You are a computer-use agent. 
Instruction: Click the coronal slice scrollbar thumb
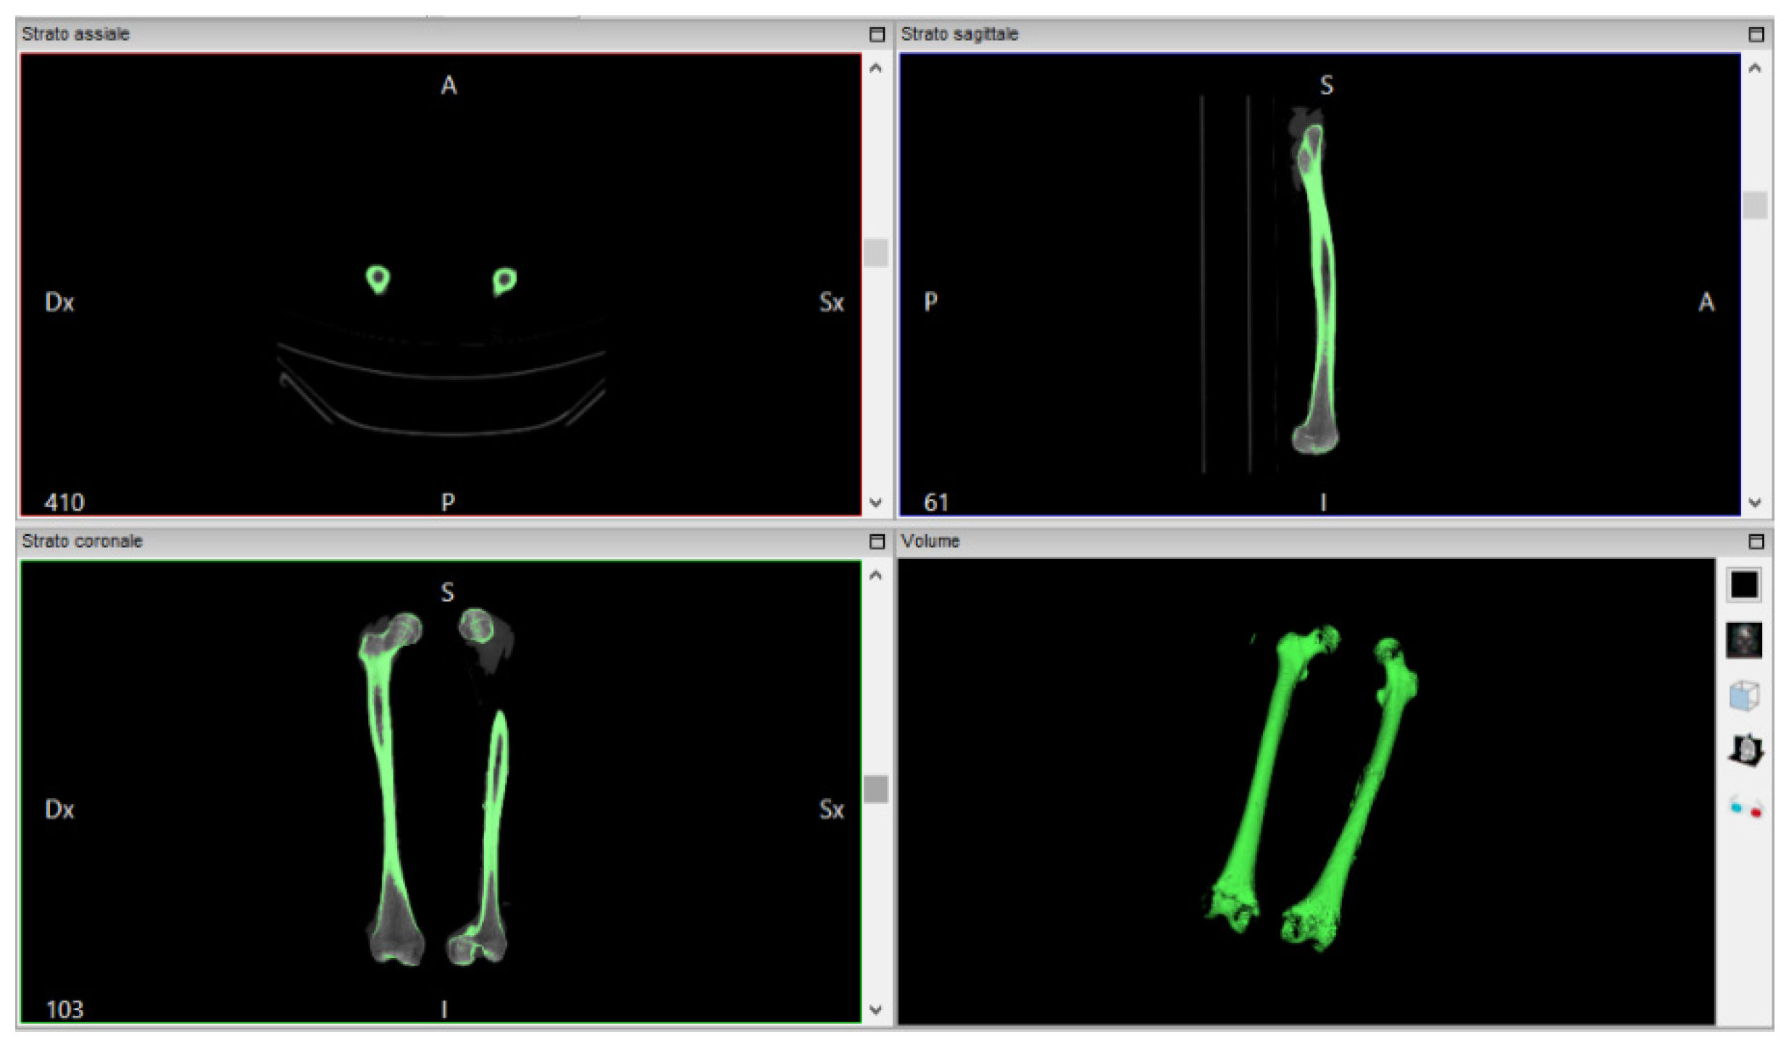[875, 789]
